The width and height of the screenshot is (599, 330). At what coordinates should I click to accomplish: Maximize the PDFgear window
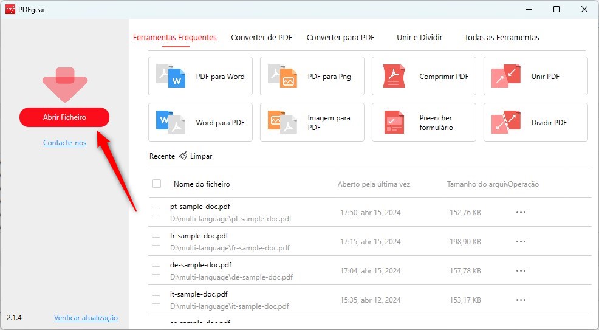click(x=556, y=9)
